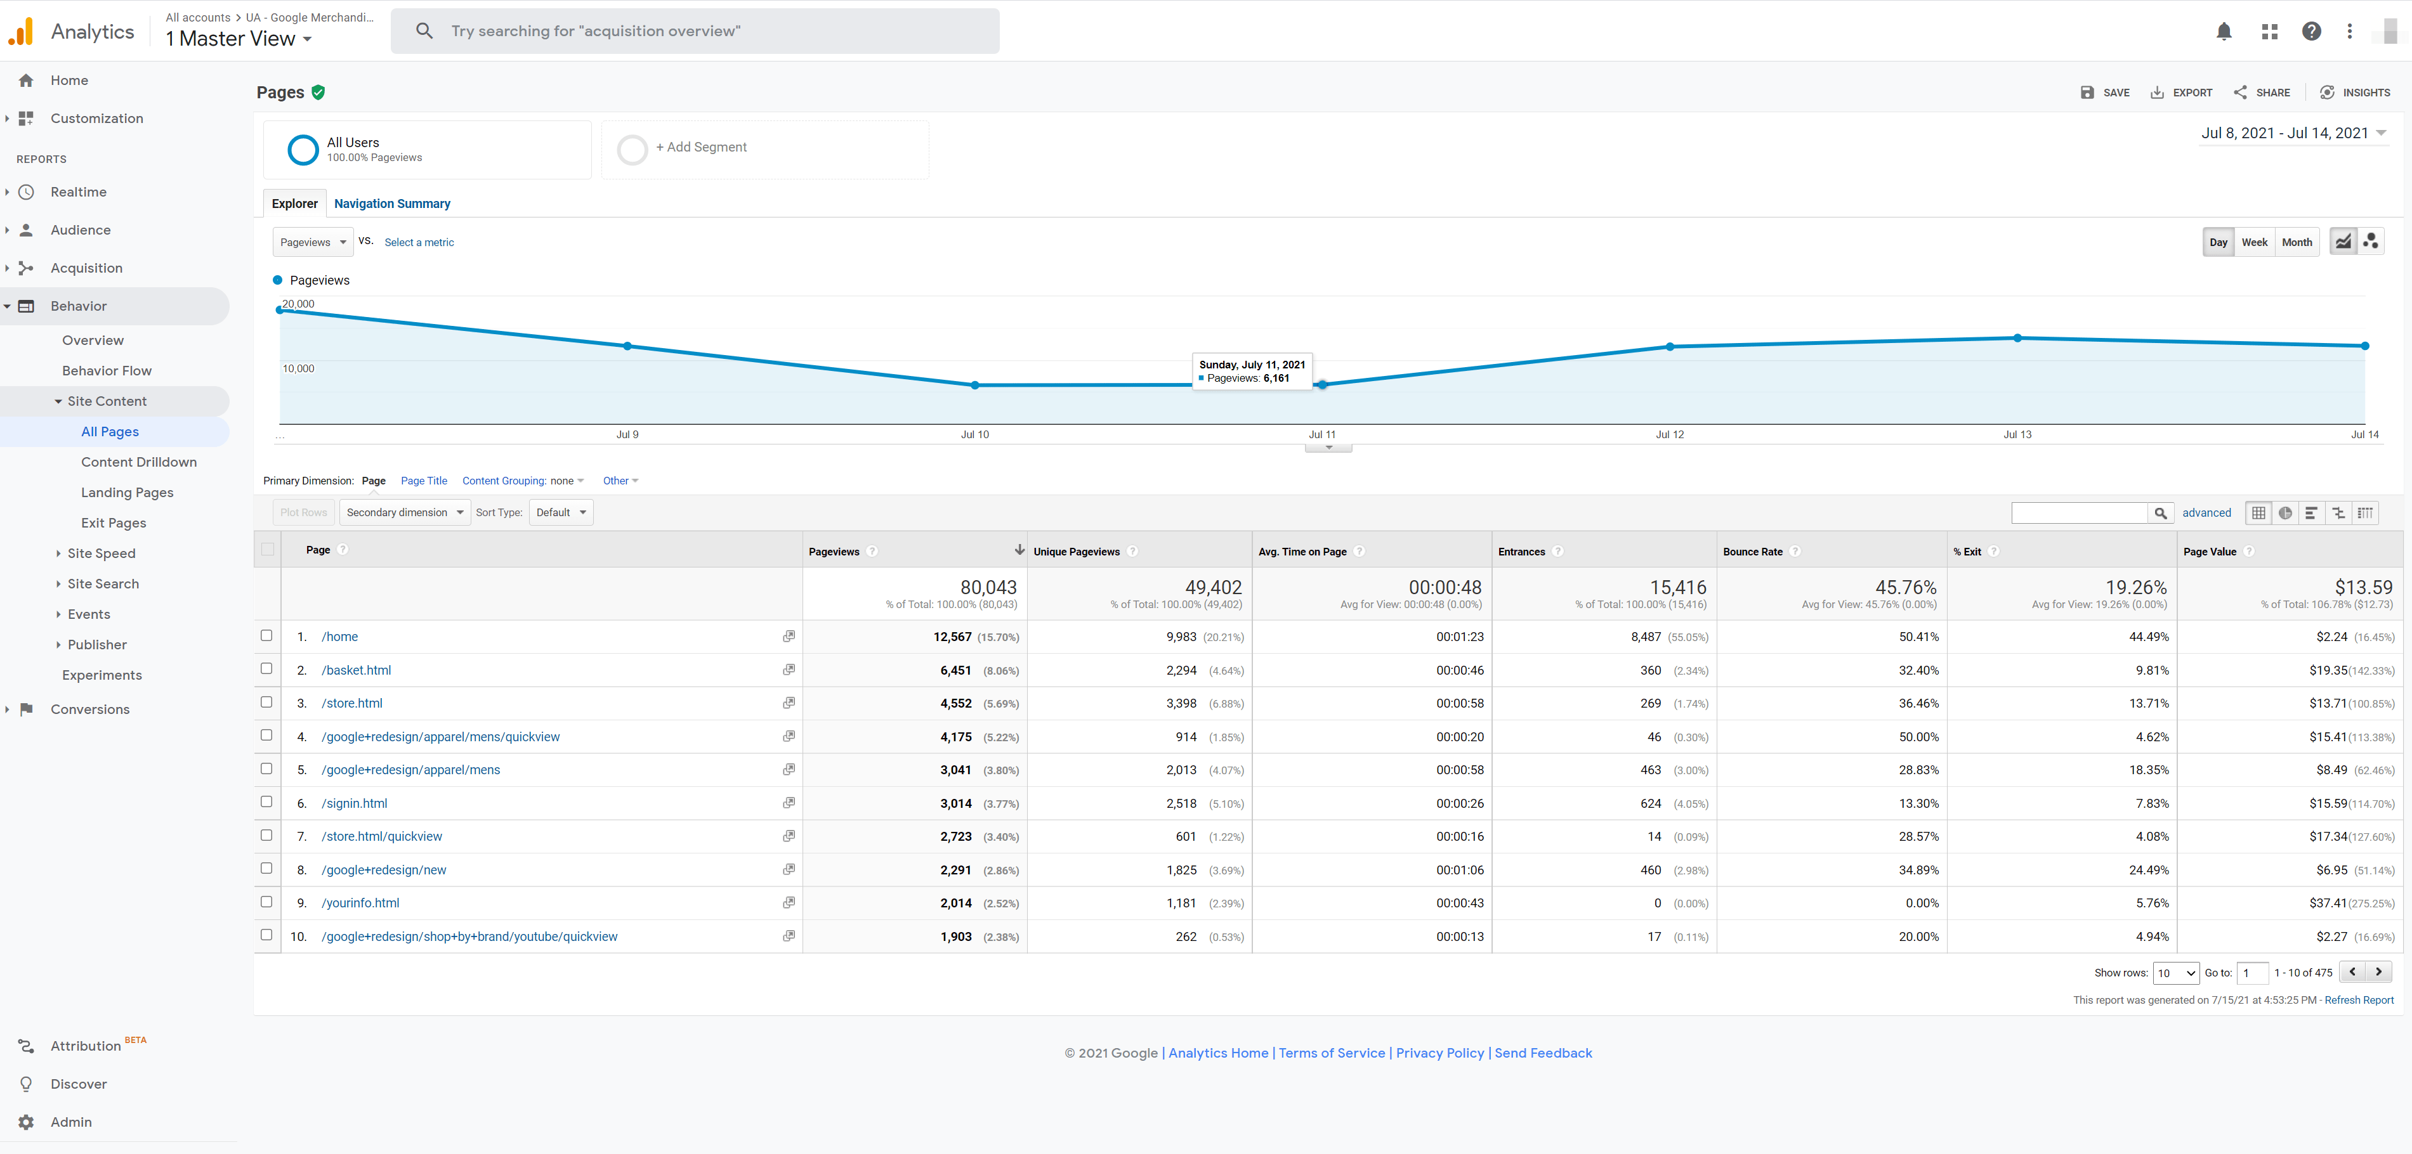Click the table search magnifier icon

pyautogui.click(x=2160, y=513)
